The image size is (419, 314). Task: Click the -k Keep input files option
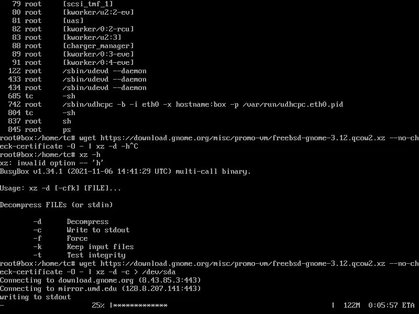(x=83, y=246)
